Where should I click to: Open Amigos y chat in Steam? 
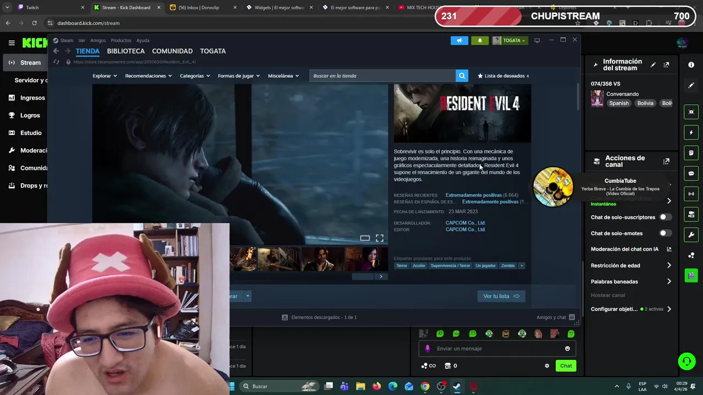[556, 317]
